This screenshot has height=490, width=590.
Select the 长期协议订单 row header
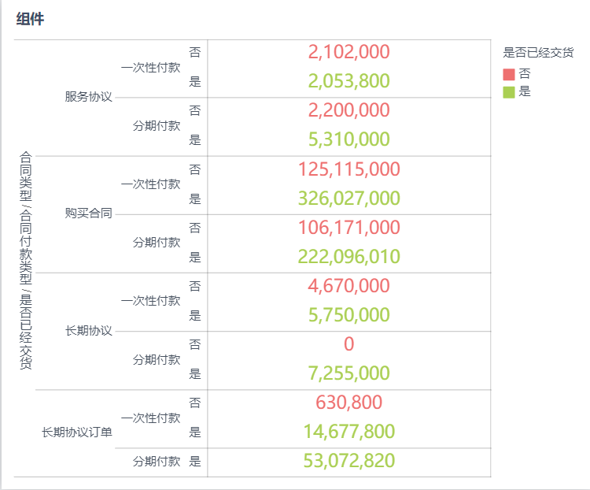pyautogui.click(x=77, y=432)
